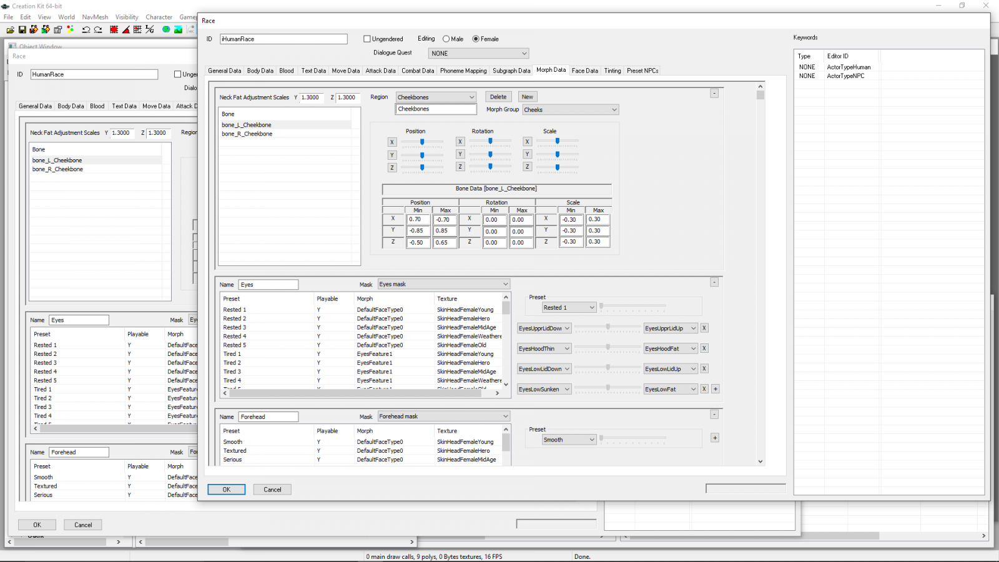Click the landscape editing toolbar icon
The width and height of the screenshot is (999, 562).
(x=178, y=29)
